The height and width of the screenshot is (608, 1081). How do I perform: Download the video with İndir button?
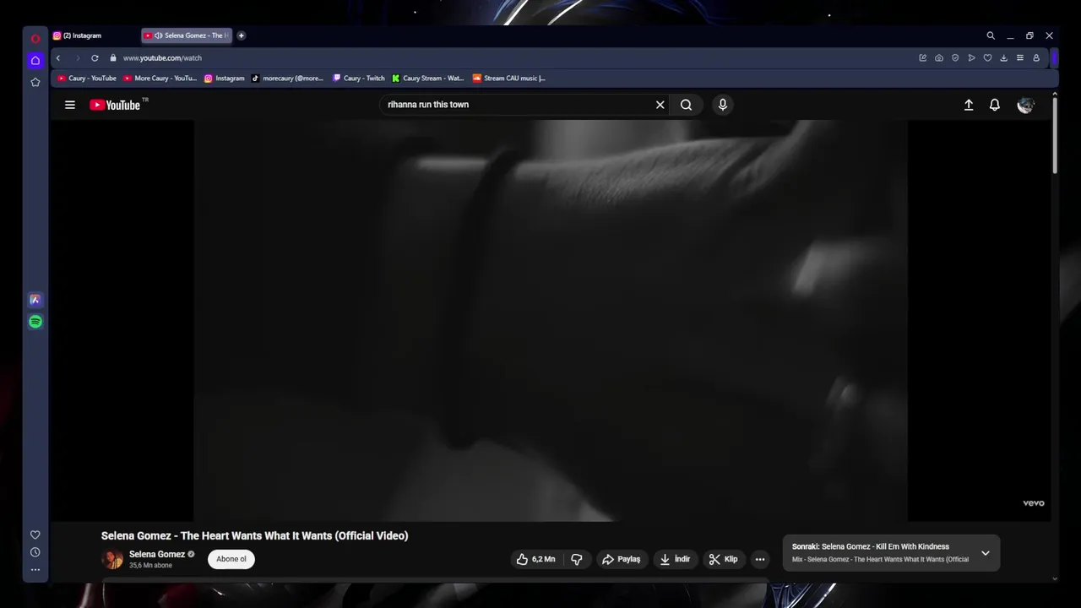click(675, 559)
